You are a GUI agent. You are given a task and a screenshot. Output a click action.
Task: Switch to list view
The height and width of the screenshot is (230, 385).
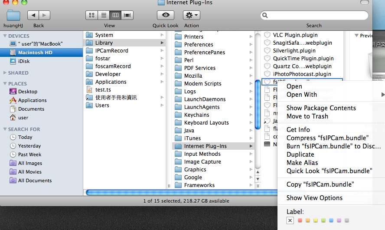click(x=104, y=15)
